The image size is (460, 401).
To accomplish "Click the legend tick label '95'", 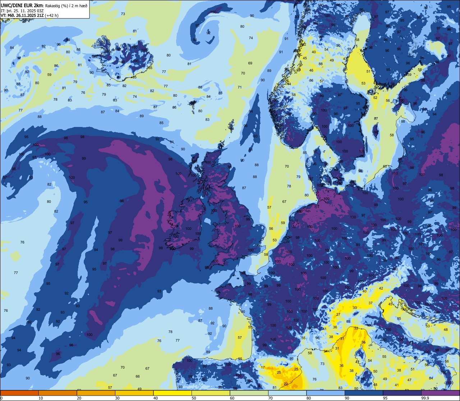I will pyautogui.click(x=385, y=398).
